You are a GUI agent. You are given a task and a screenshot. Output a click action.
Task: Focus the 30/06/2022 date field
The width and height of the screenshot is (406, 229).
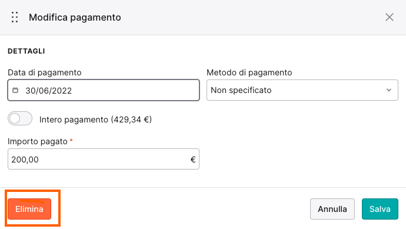104,90
